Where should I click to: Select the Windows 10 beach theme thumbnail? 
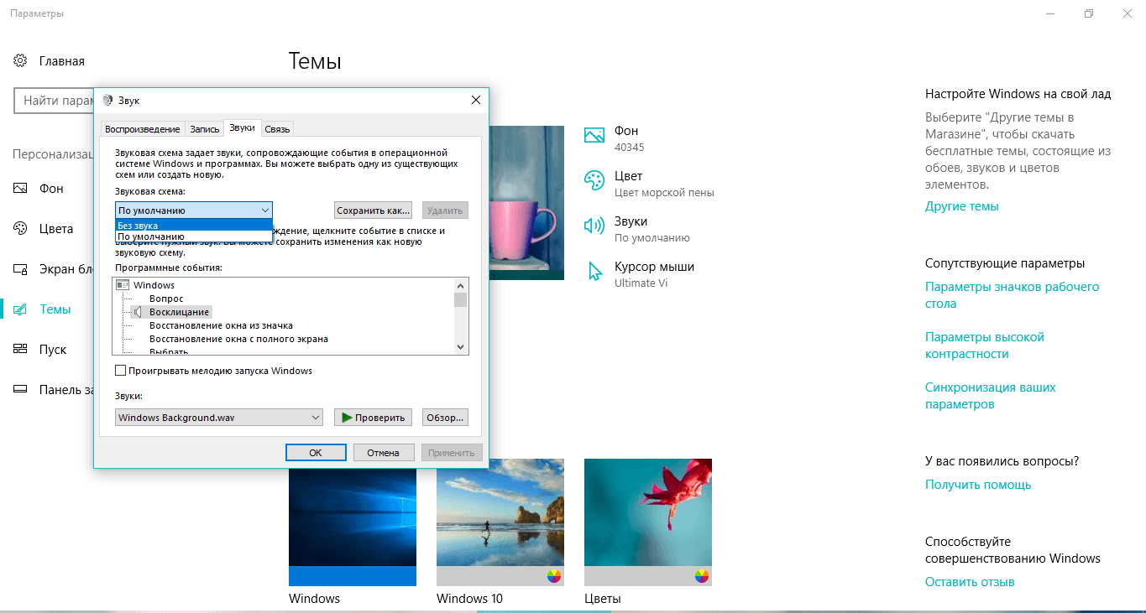tap(500, 522)
